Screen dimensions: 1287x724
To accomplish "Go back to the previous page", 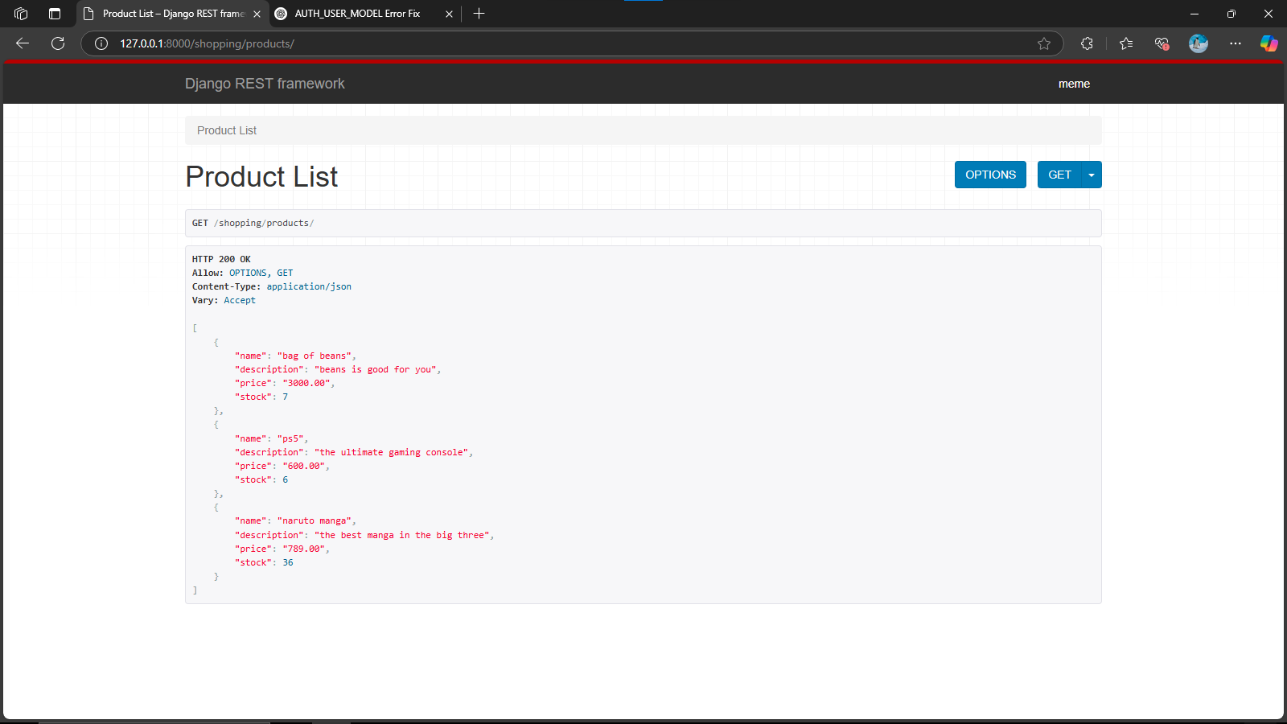I will 23,43.
